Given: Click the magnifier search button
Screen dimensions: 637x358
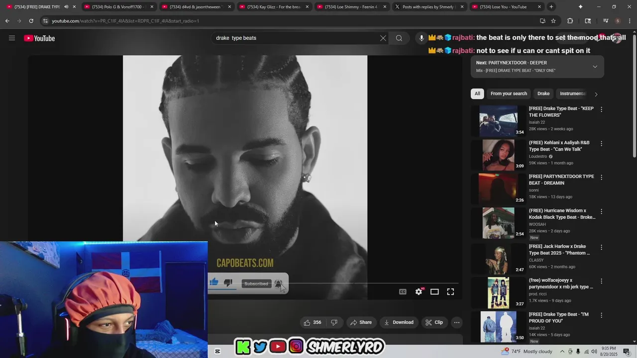Looking at the screenshot, I should click(x=399, y=38).
